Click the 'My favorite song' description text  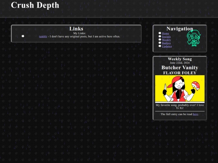[x=180, y=107]
